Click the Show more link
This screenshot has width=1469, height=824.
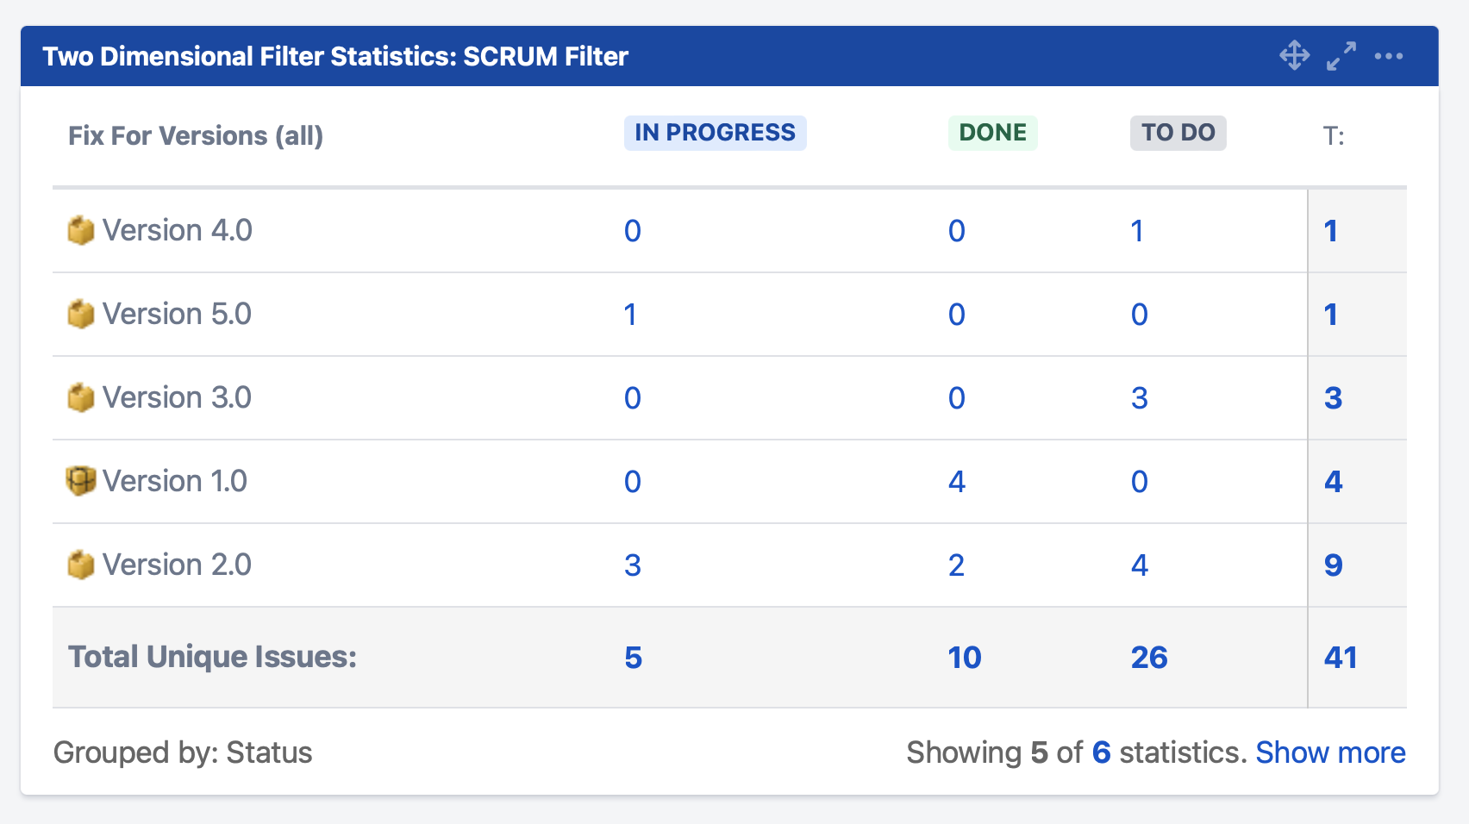pos(1329,752)
